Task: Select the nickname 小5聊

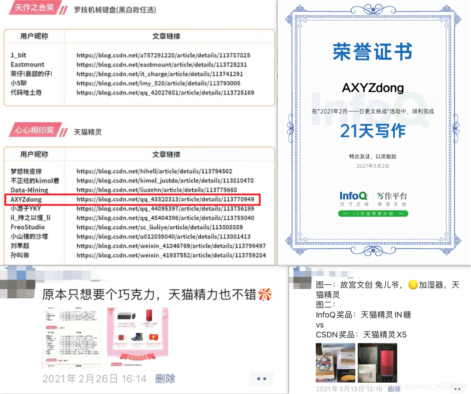Action: coord(19,83)
